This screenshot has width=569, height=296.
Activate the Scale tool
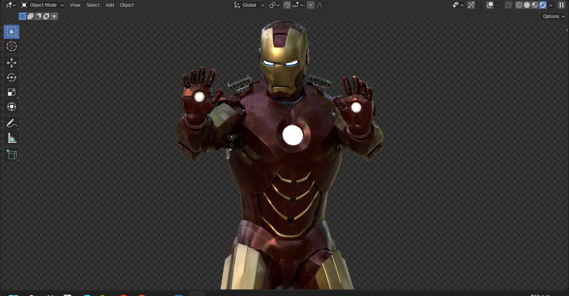click(12, 92)
